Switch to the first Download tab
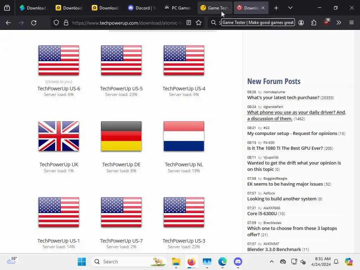The image size is (360, 270). click(x=33, y=8)
